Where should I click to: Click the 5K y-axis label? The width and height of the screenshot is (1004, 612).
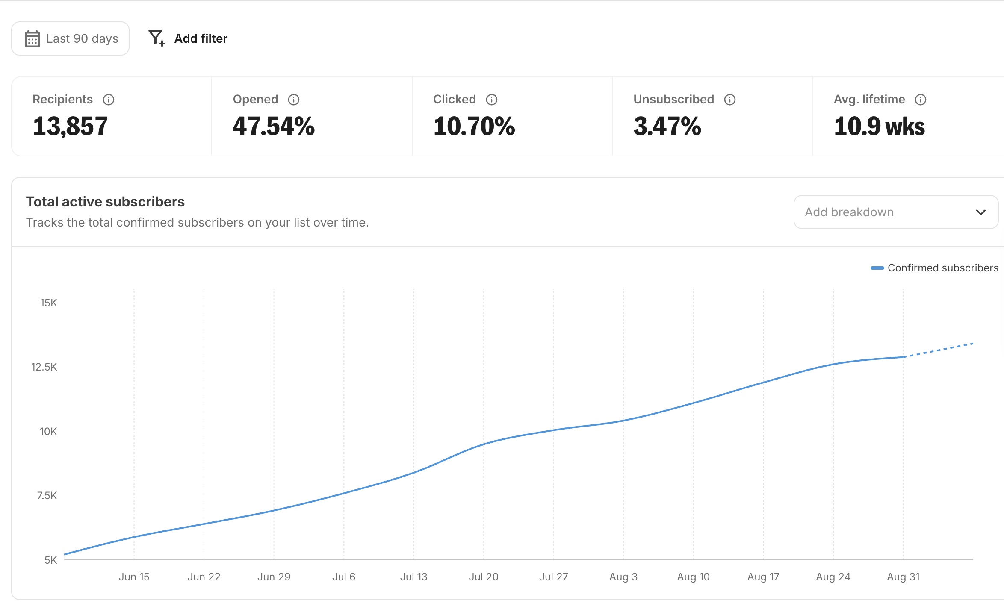(51, 560)
